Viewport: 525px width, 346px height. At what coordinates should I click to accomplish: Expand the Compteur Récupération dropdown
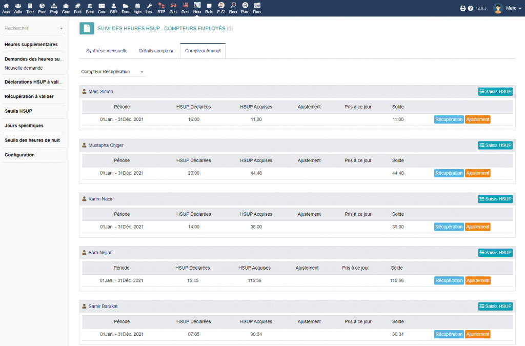[113, 72]
